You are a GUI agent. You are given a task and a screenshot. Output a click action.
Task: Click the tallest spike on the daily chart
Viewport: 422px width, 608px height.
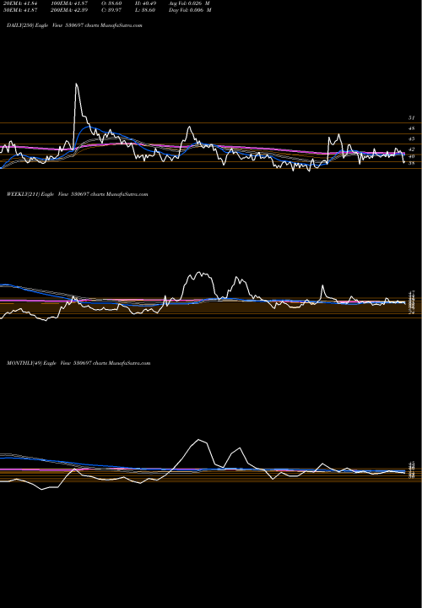pos(76,84)
